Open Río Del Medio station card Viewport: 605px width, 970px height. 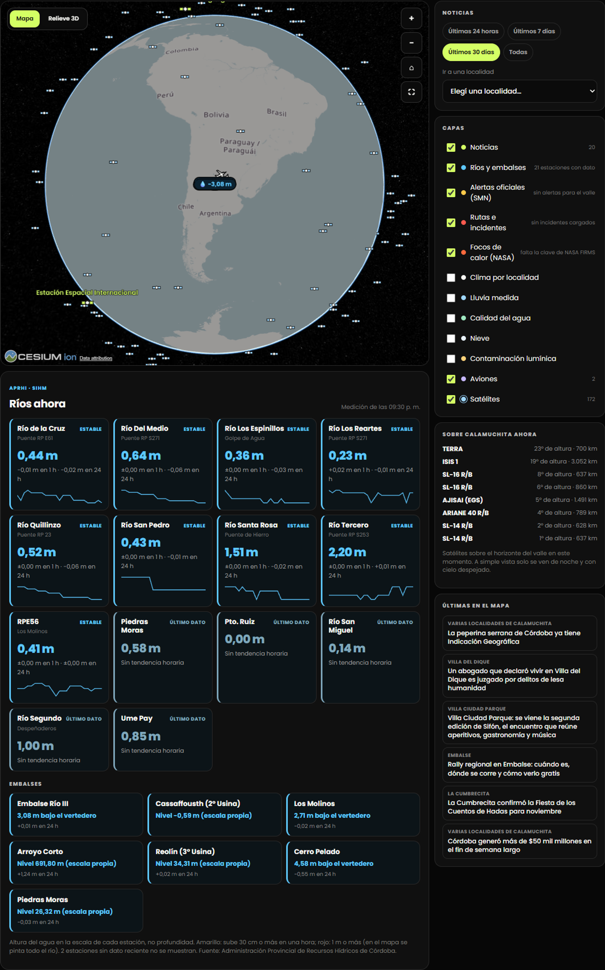(x=163, y=464)
